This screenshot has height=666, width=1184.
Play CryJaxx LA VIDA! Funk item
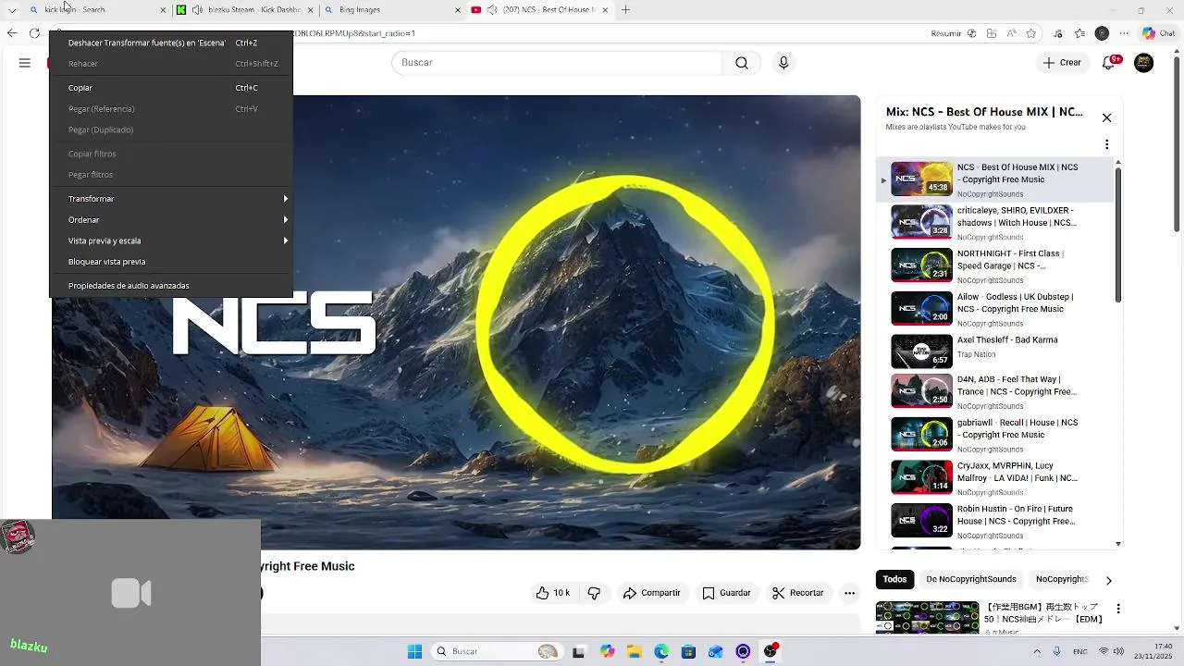coord(994,477)
